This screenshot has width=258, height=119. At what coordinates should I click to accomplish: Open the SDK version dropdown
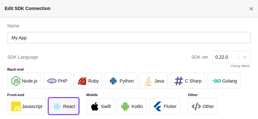pos(231,57)
